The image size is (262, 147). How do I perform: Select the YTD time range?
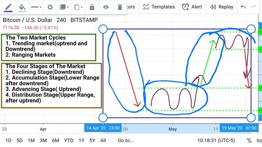[x=69, y=140]
